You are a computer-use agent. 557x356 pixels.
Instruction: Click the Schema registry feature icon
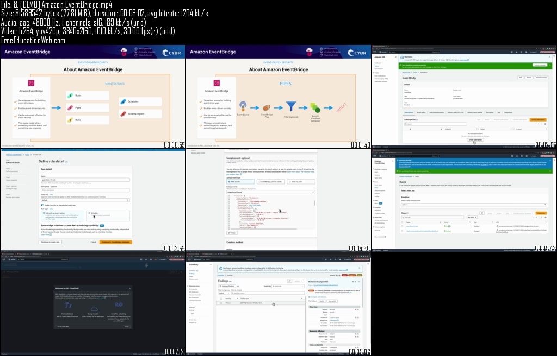click(x=123, y=114)
